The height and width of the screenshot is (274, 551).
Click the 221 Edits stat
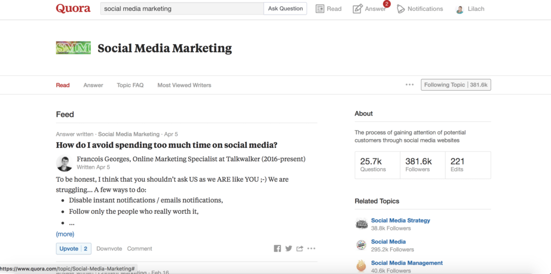(468, 165)
